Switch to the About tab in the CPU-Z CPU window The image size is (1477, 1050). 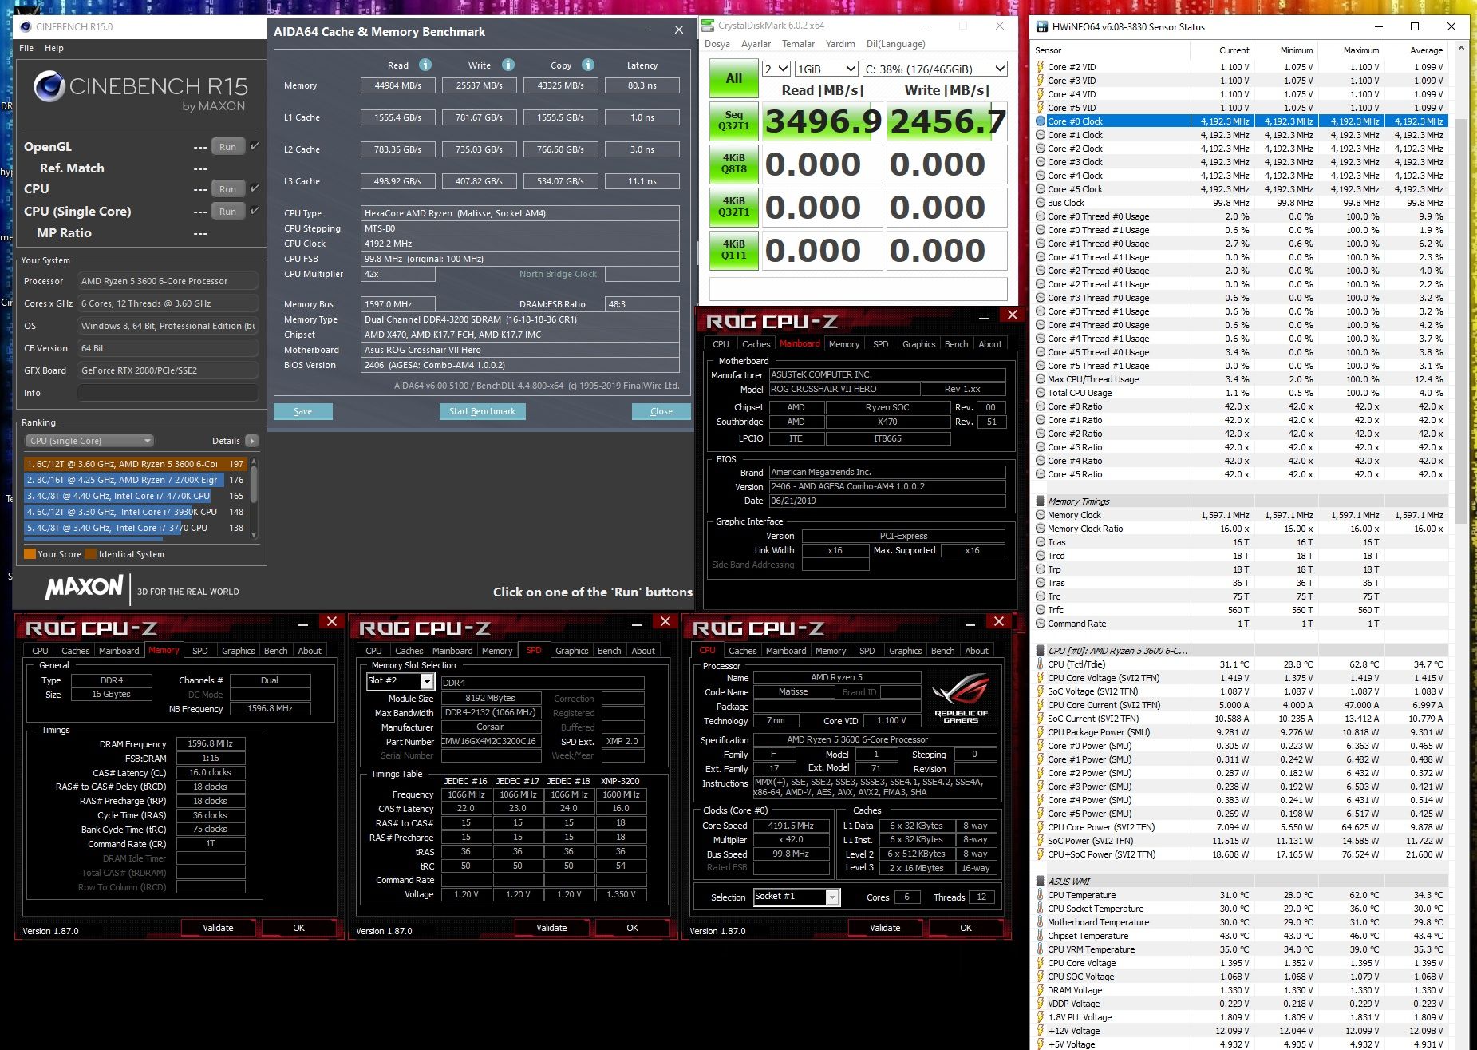pos(977,651)
